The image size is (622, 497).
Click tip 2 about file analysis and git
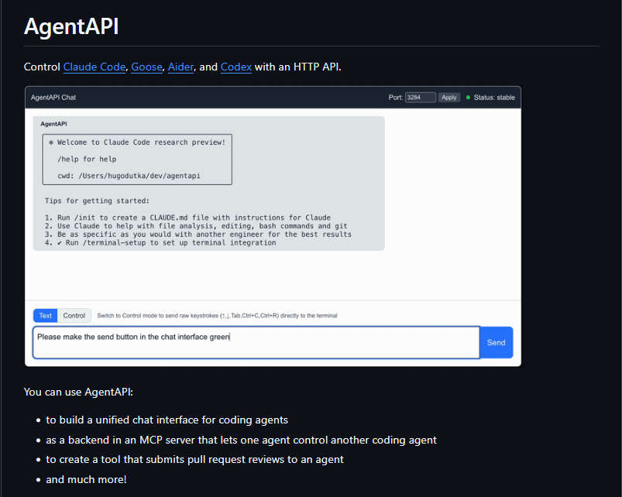pos(196,226)
